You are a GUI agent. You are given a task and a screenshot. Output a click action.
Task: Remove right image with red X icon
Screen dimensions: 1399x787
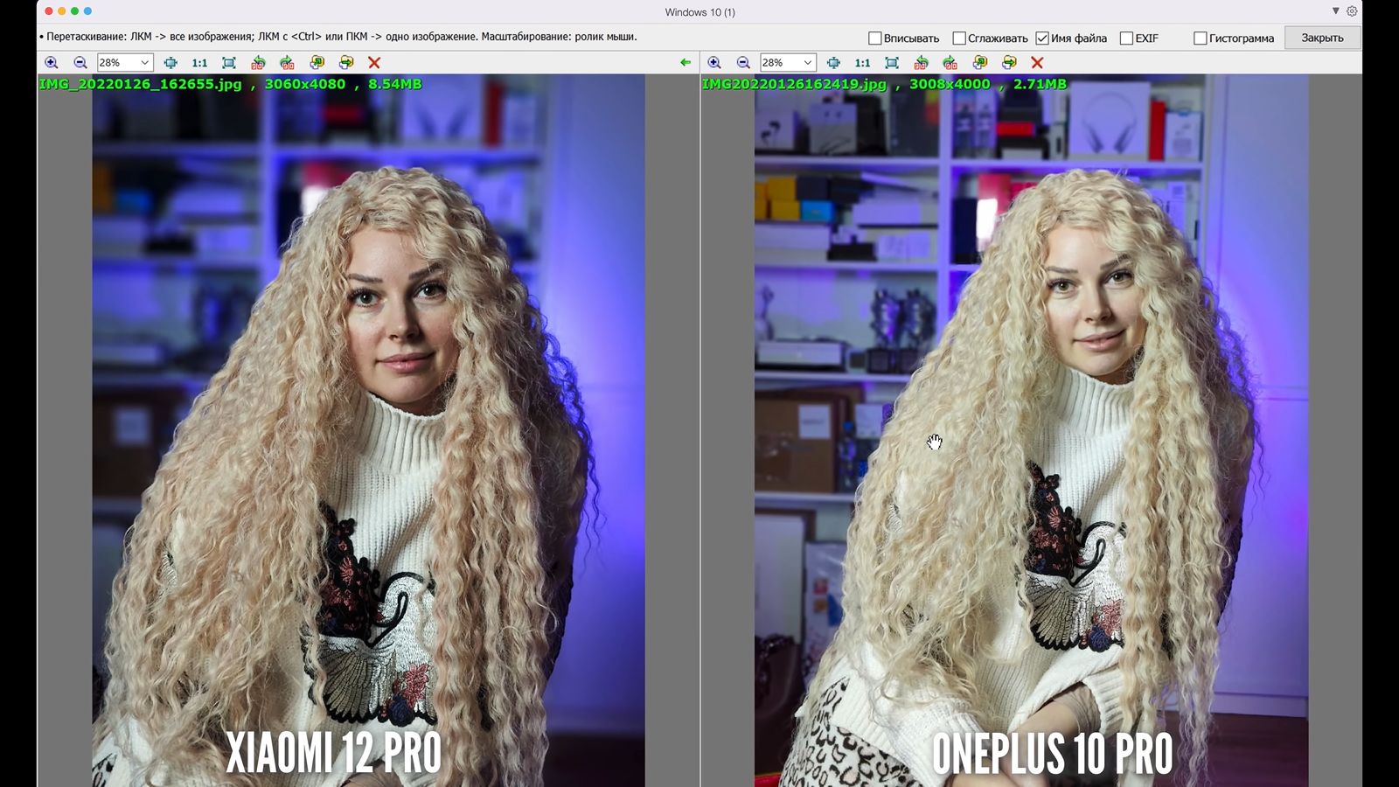[1037, 63]
